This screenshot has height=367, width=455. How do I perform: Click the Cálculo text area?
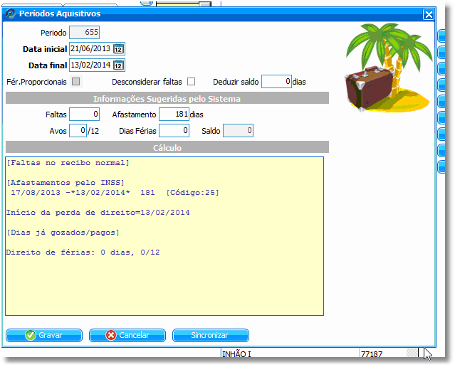coord(164,236)
